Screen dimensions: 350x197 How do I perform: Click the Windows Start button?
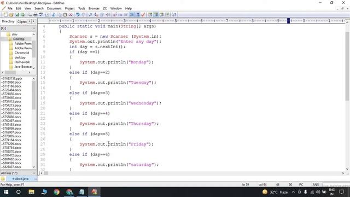(x=6, y=192)
